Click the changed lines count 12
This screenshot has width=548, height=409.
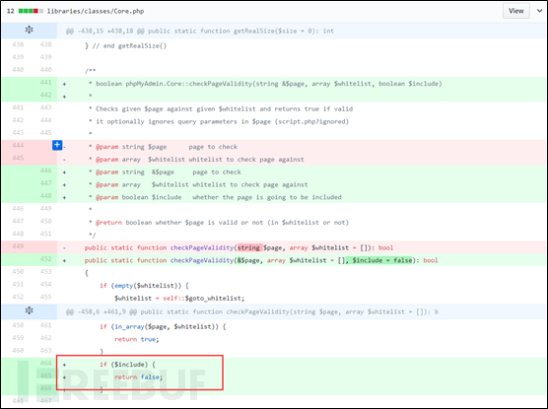coord(11,11)
